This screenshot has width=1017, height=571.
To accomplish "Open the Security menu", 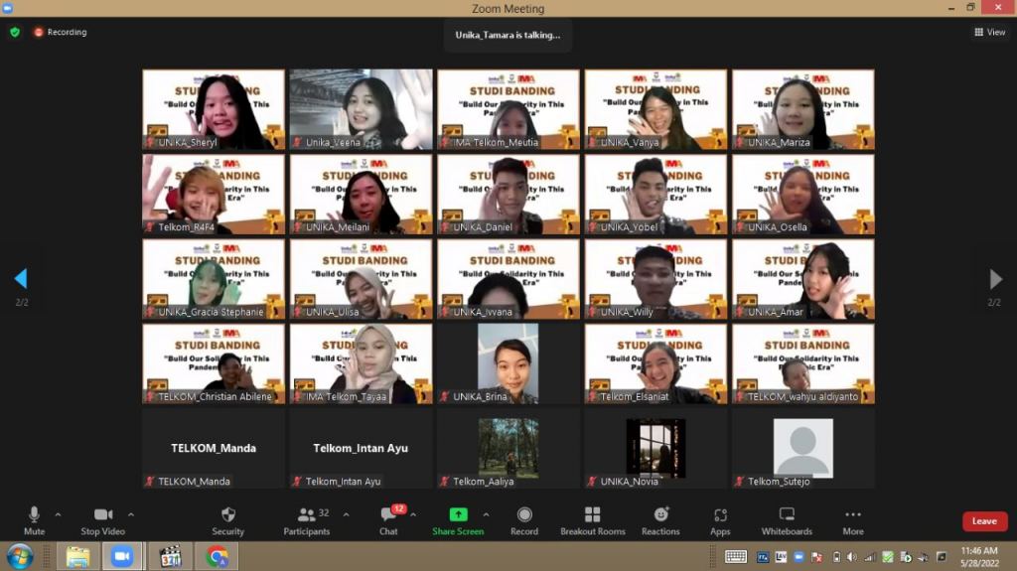I will pyautogui.click(x=227, y=521).
